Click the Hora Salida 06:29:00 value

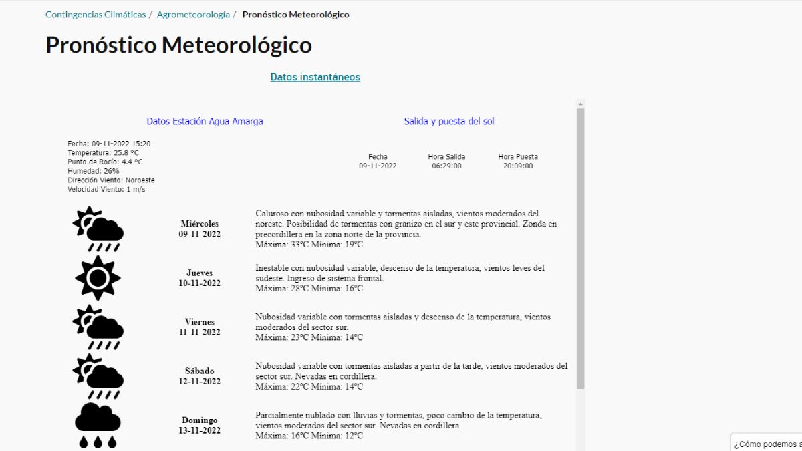tap(446, 166)
